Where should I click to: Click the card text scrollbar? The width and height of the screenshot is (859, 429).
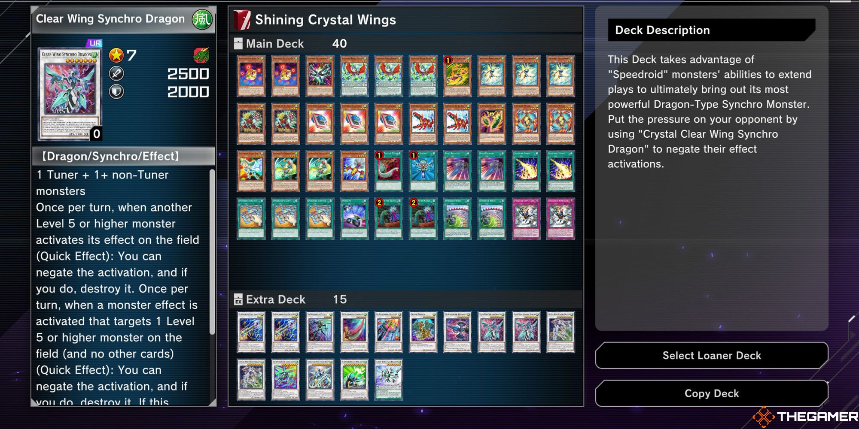click(212, 252)
